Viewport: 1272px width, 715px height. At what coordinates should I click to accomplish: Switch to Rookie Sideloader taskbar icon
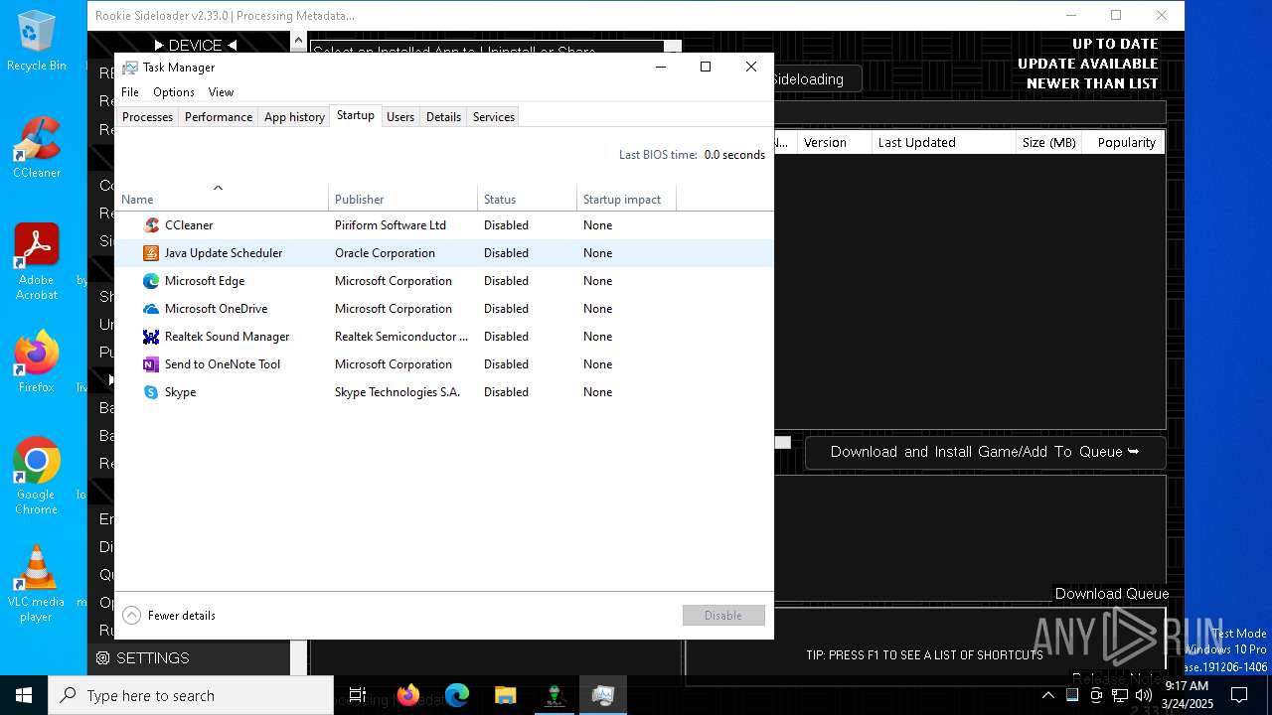tap(555, 695)
